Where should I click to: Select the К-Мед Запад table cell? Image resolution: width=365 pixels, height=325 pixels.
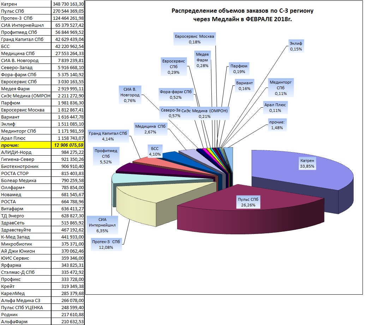point(25,237)
